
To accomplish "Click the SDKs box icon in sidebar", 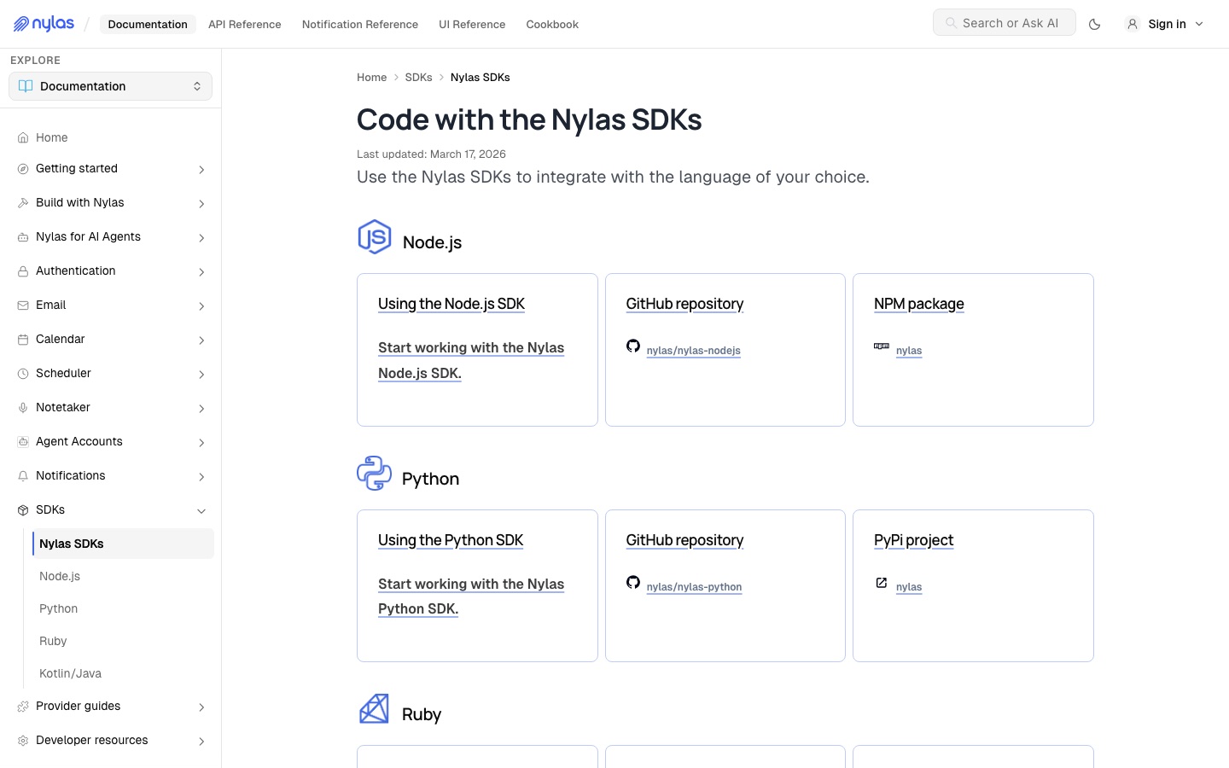I will tap(23, 509).
